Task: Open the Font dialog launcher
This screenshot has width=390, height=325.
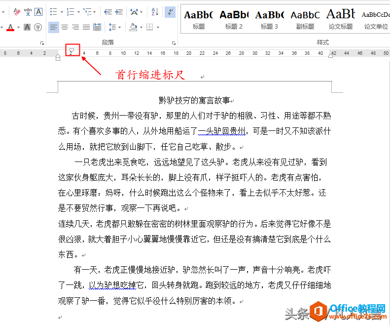Action: click(42, 43)
